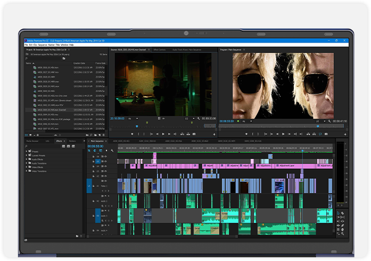Expand the Video Transitions folder
Image resolution: width=371 pixels, height=261 pixels.
coord(27,171)
